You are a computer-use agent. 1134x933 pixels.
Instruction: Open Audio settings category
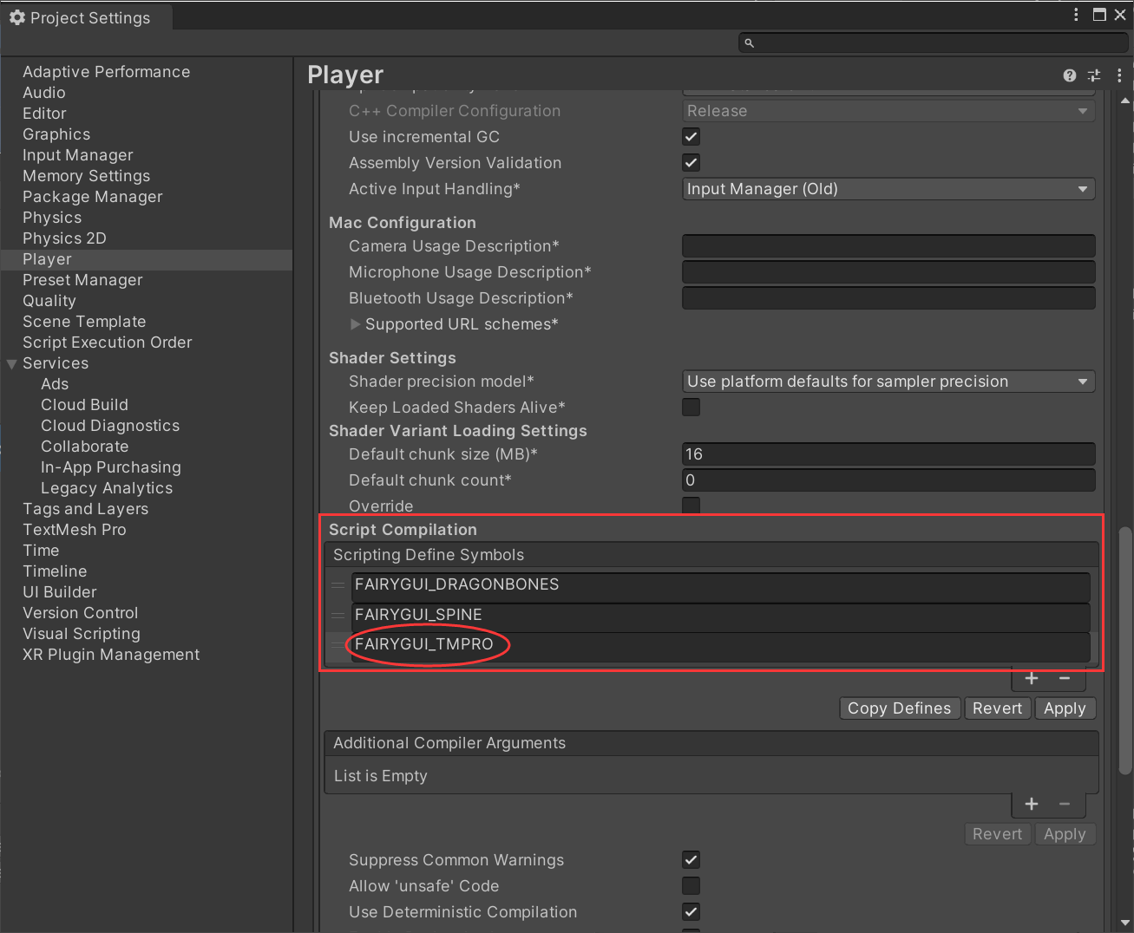[x=44, y=93]
